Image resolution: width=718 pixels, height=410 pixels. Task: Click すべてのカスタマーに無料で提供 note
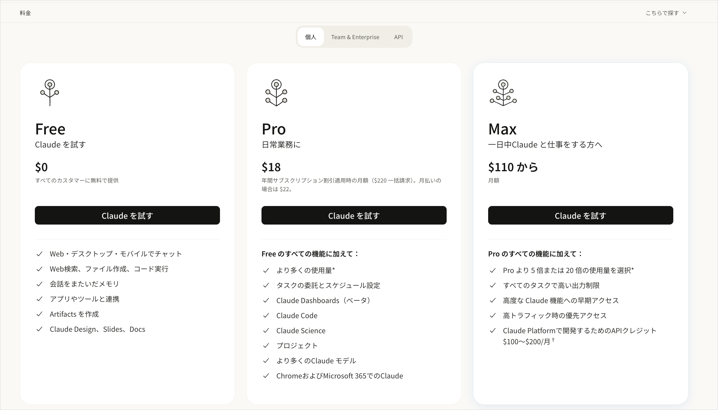(x=77, y=181)
